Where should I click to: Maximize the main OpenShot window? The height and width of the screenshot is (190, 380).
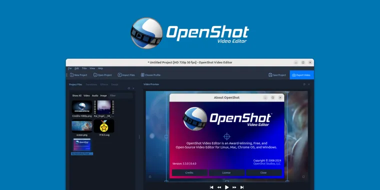(x=303, y=62)
